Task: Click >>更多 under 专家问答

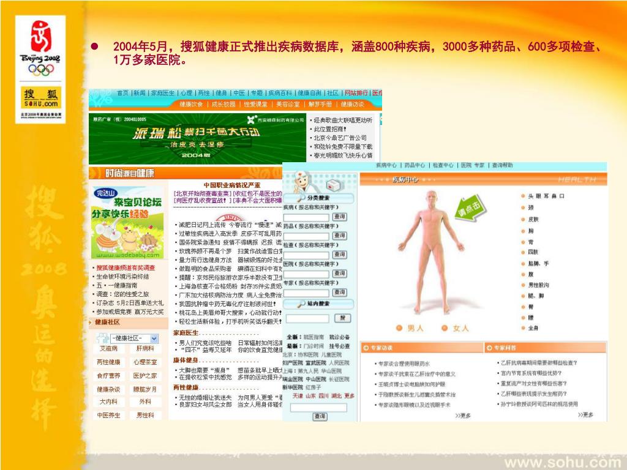Action: click(x=585, y=415)
